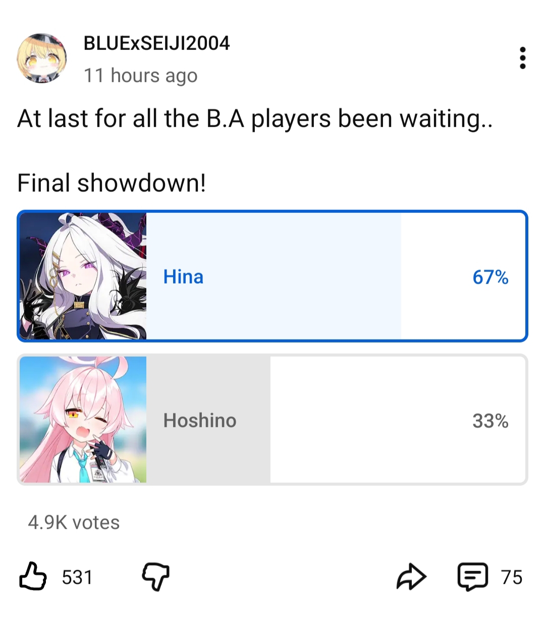Open the BLUExSEIJI2004 channel name link

pos(156,43)
